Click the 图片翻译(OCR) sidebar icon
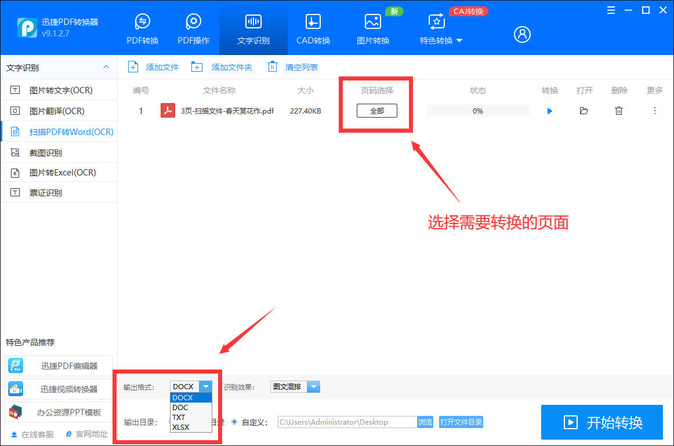Viewport: 674px width, 446px height. click(x=15, y=111)
